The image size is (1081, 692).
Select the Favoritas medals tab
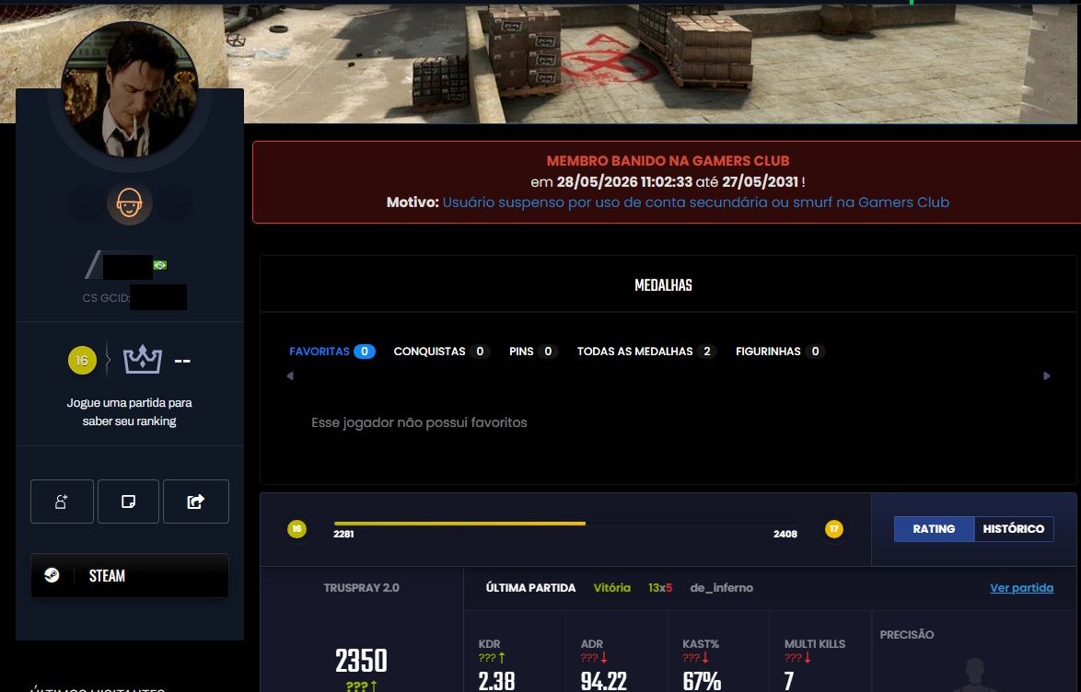tap(331, 352)
